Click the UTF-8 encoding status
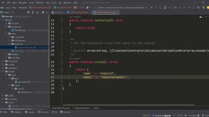Image resolution: width=209 pixels, height=117 pixels. [x=180, y=116]
